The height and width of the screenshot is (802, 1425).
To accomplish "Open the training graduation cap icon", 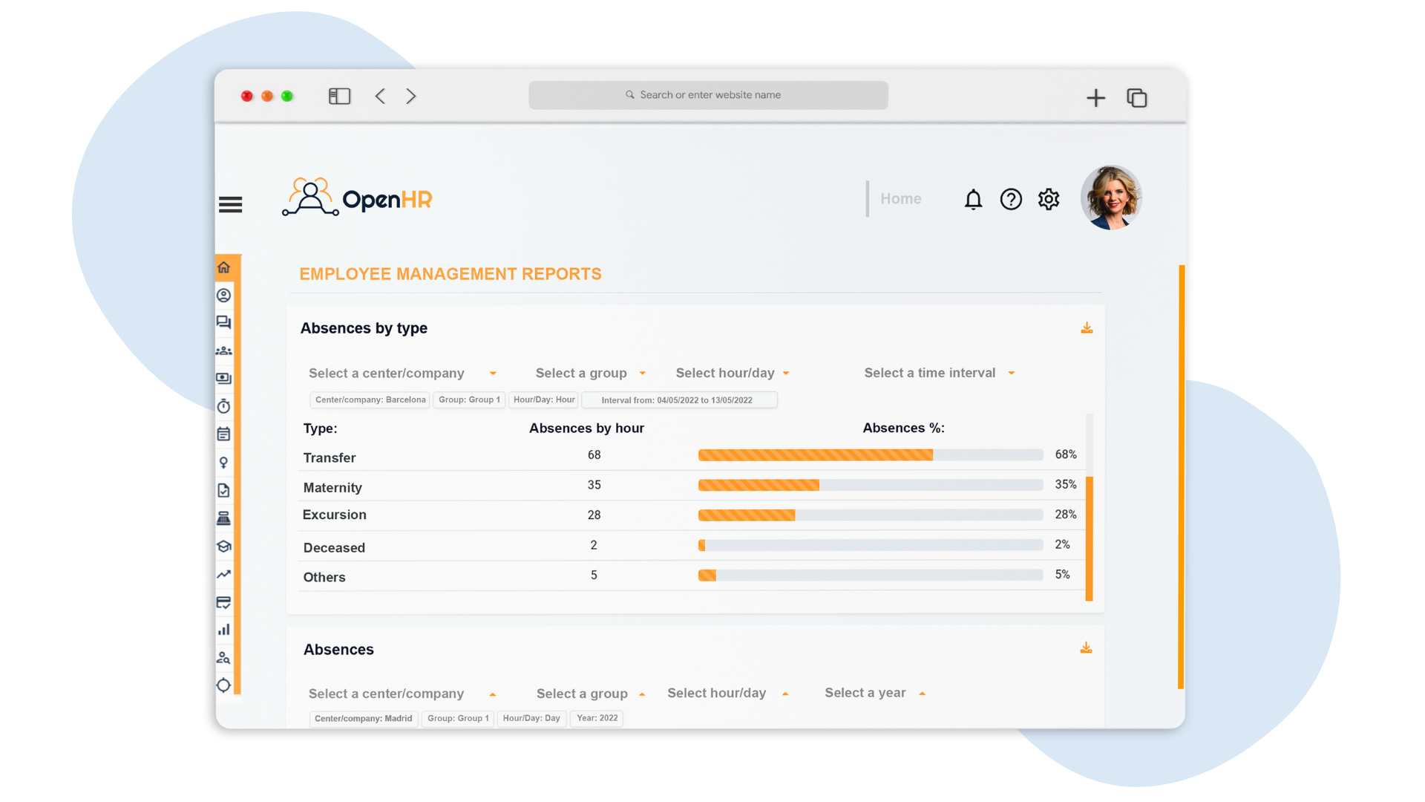I will click(x=224, y=547).
